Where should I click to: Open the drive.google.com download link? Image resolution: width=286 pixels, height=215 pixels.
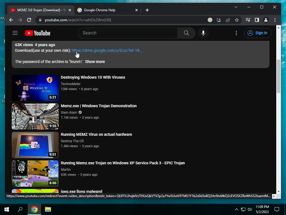click(107, 50)
